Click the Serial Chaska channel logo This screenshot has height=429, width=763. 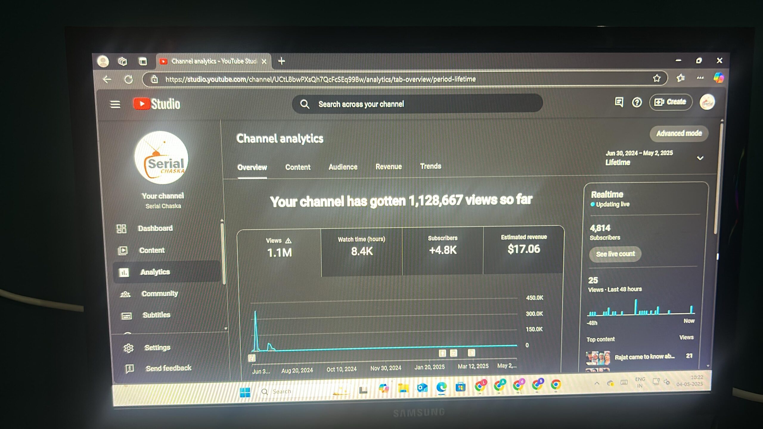point(161,158)
